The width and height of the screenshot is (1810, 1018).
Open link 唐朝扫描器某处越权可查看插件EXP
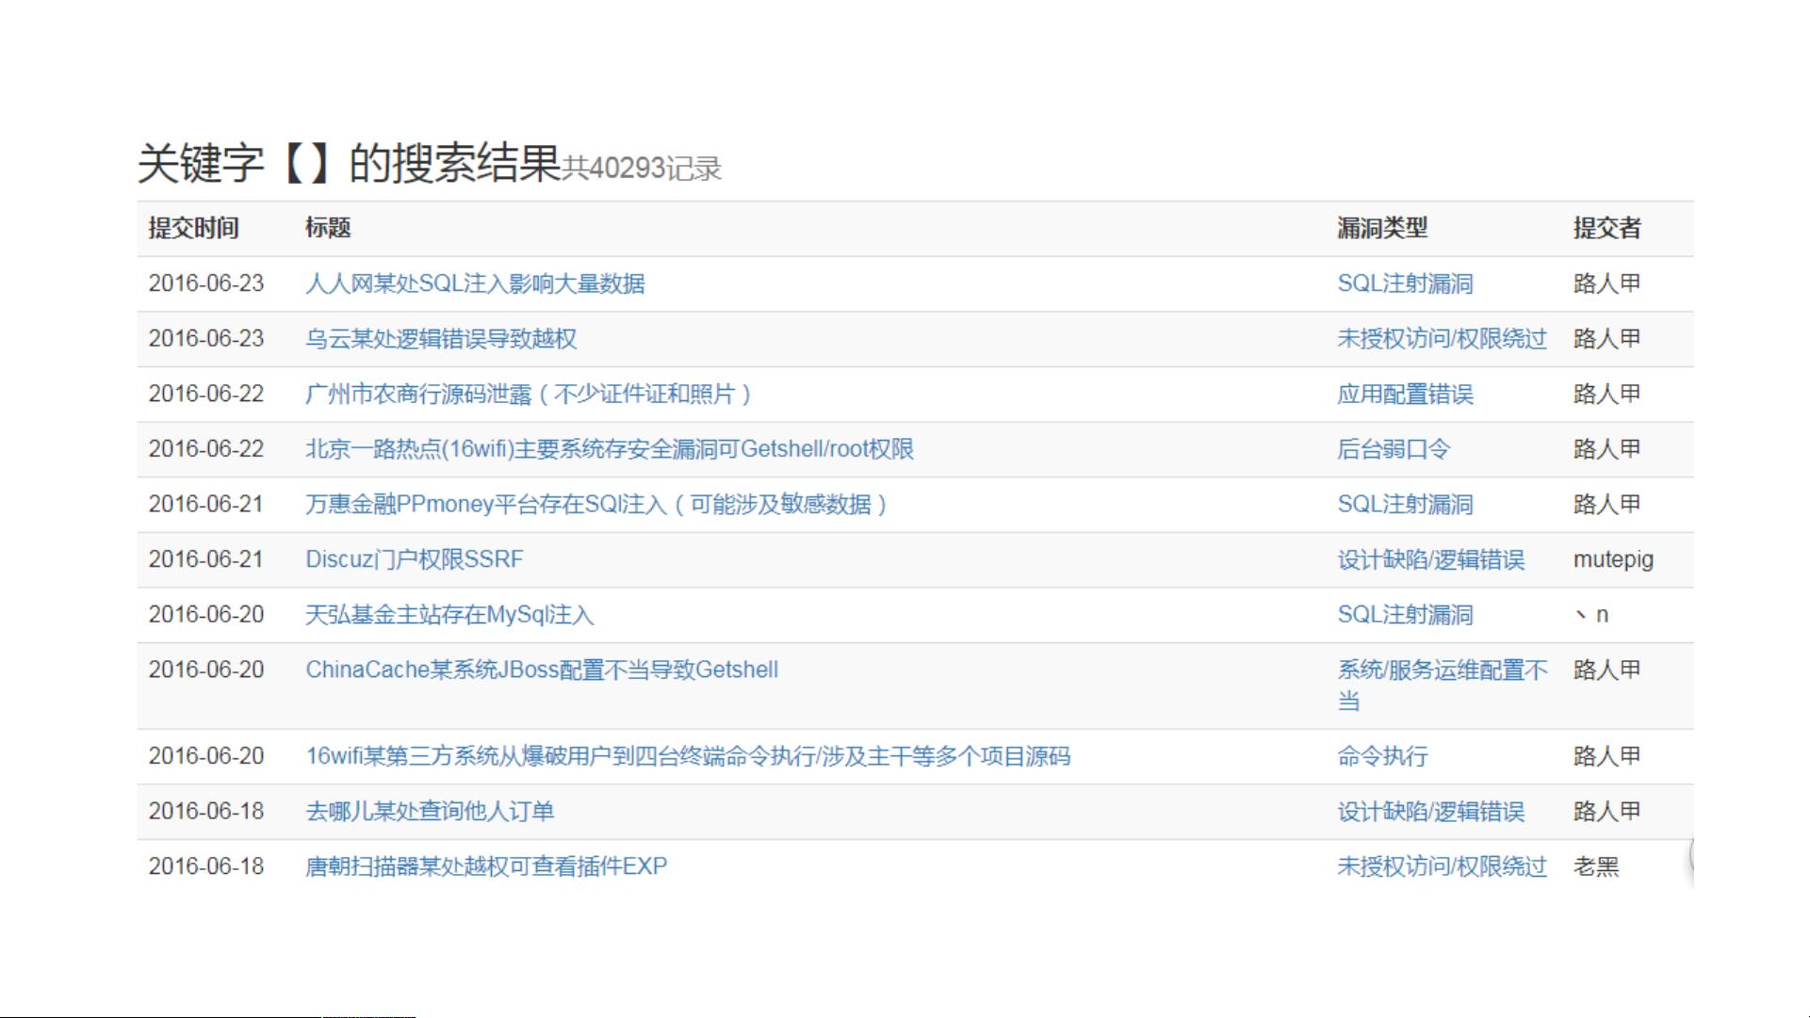click(x=486, y=866)
